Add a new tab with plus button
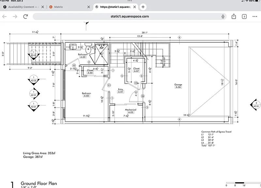This screenshot has width=261, height=188. click(143, 7)
